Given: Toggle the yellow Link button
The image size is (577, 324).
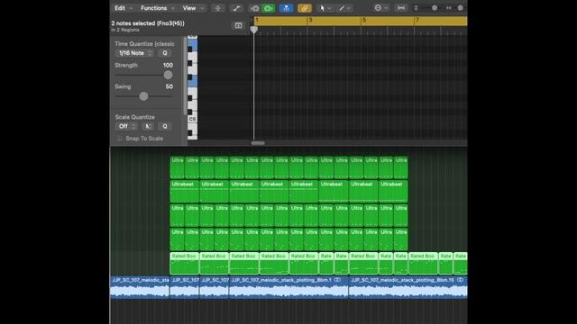Looking at the screenshot, I should [305, 8].
